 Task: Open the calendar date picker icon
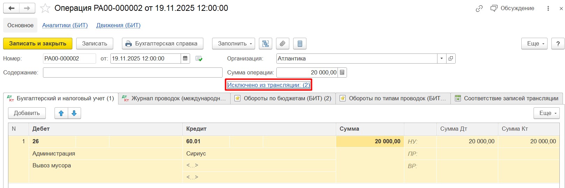(x=185, y=59)
